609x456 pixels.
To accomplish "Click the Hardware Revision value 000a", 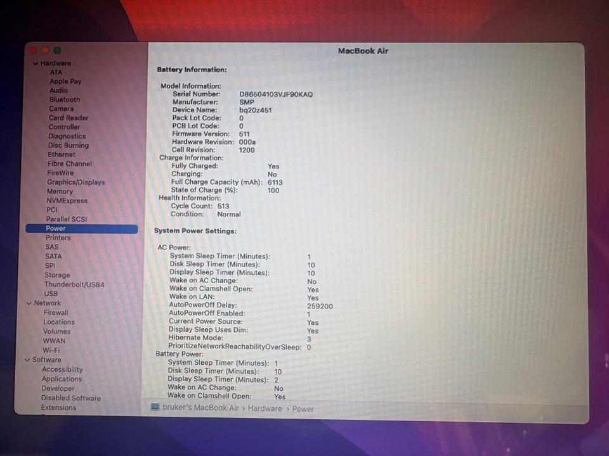I will (x=247, y=142).
